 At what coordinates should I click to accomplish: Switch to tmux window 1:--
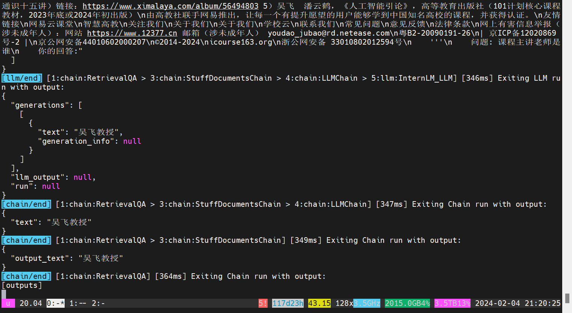click(x=78, y=303)
